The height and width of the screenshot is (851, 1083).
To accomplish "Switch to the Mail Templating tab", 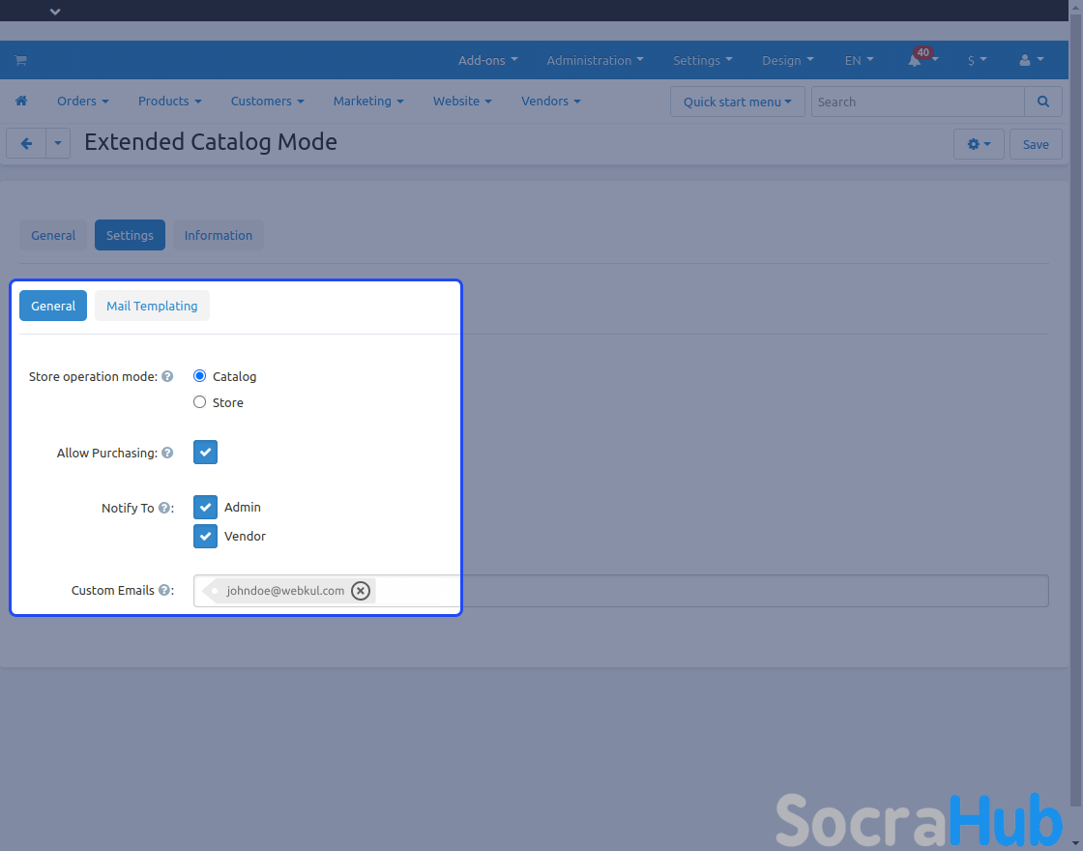I will click(x=152, y=306).
